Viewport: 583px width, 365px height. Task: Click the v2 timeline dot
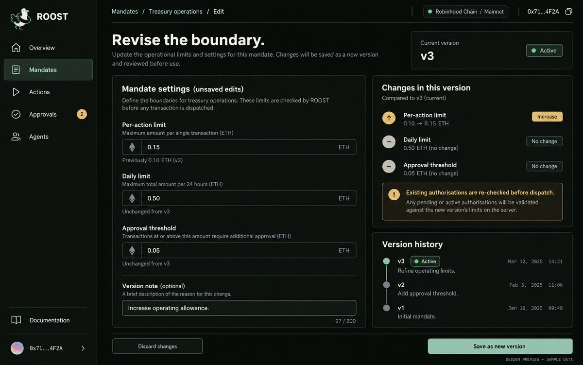386,285
